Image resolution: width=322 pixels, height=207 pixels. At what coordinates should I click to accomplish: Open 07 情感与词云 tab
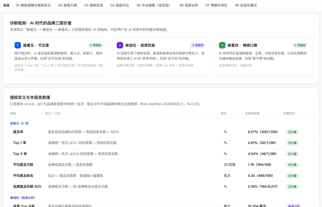pos(216,5)
